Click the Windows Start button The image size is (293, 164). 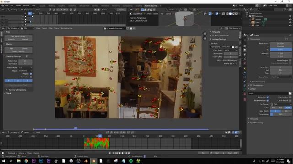pyautogui.click(x=4, y=161)
